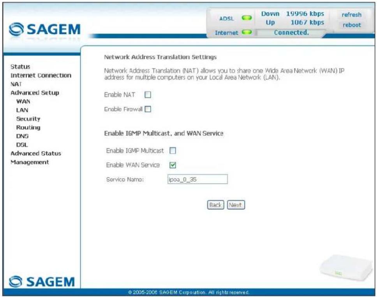Focus the Service Name input field
The height and width of the screenshot is (297, 377).
[x=197, y=179]
